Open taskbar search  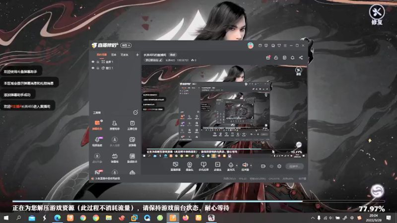point(18,218)
